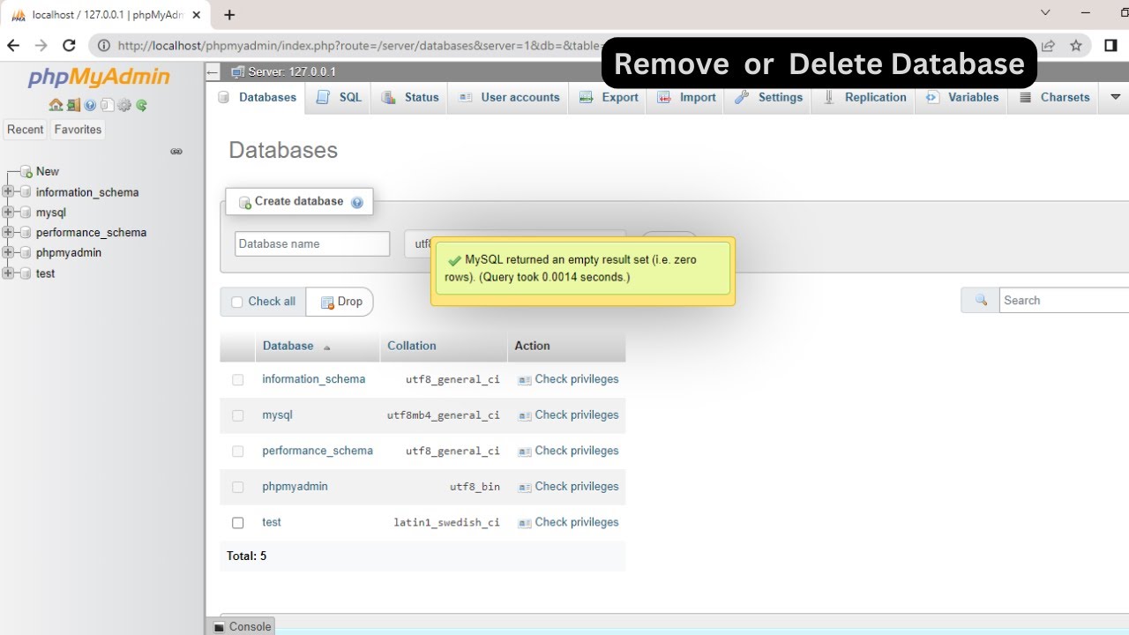Go back in browser history
This screenshot has height=635, width=1129.
[x=13, y=46]
